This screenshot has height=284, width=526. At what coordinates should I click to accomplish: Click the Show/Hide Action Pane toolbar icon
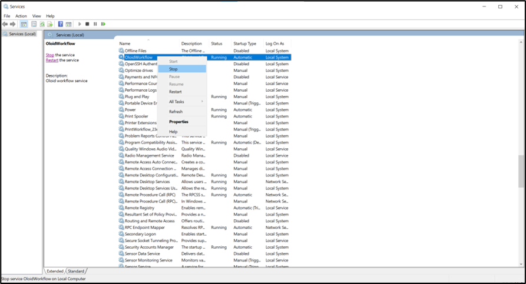68,24
